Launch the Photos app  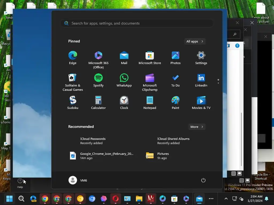coord(176,58)
